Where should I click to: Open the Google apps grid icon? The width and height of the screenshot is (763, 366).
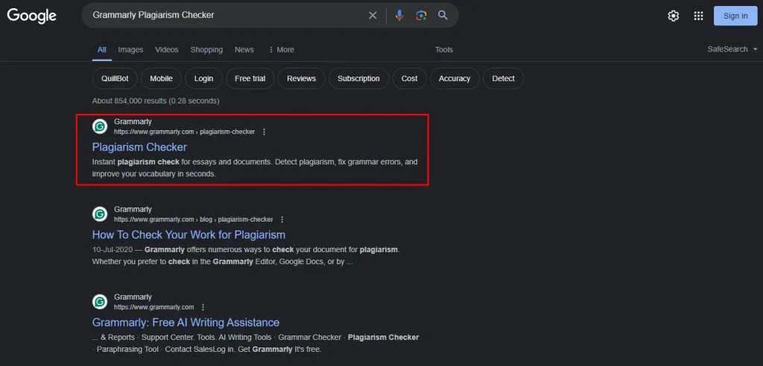click(698, 16)
